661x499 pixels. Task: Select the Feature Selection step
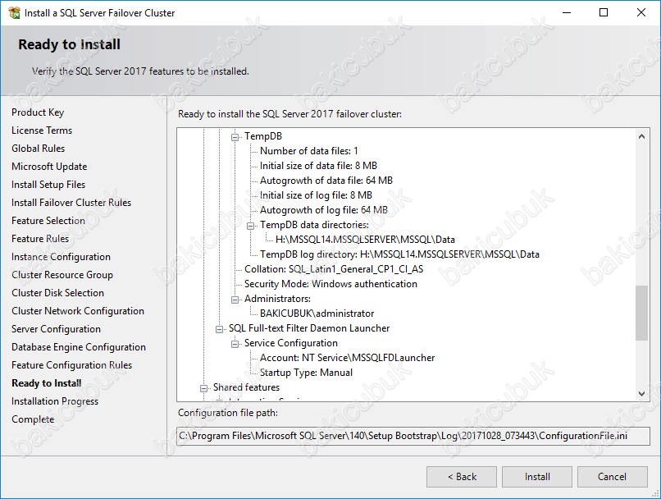coord(48,221)
